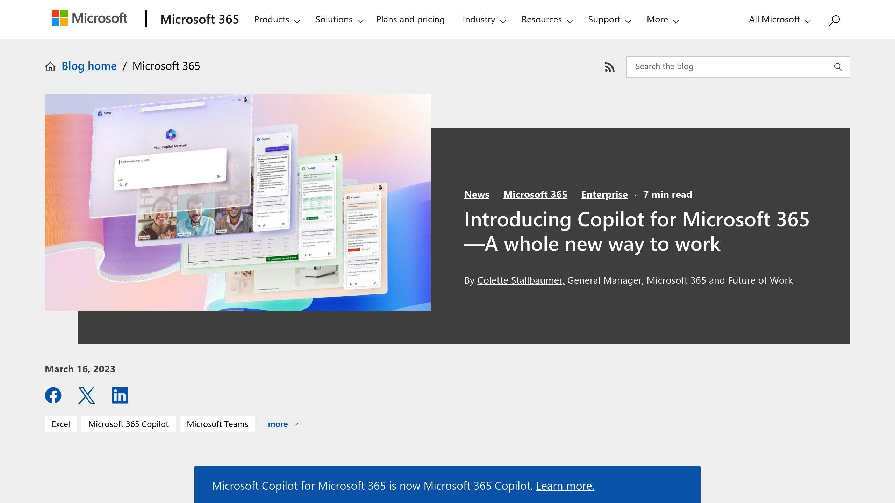Expand the Products dropdown menu
895x503 pixels.
tap(277, 19)
